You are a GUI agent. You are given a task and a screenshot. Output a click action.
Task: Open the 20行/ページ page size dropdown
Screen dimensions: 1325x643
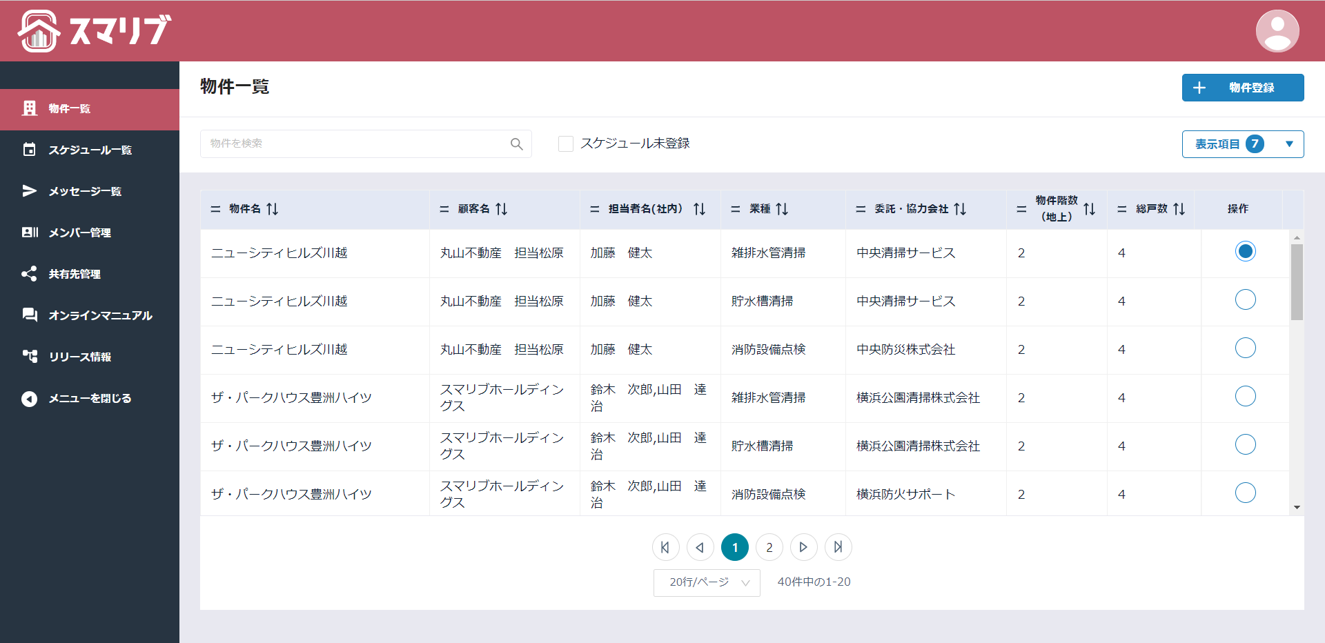click(707, 582)
